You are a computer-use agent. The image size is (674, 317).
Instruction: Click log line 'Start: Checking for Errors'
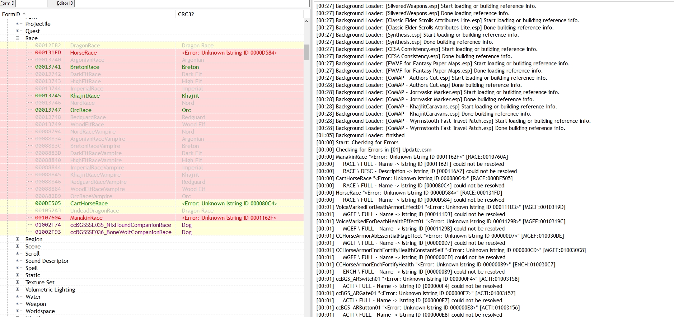pos(357,143)
